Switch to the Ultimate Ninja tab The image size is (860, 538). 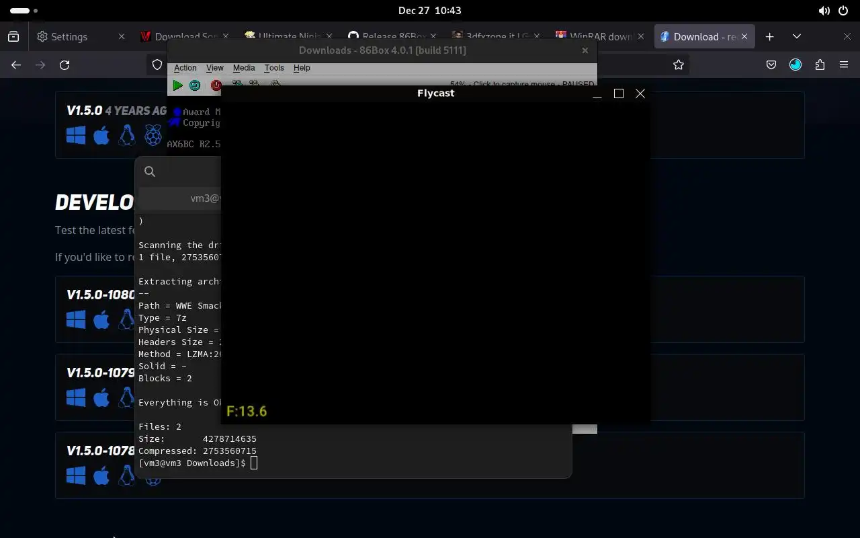pos(288,36)
